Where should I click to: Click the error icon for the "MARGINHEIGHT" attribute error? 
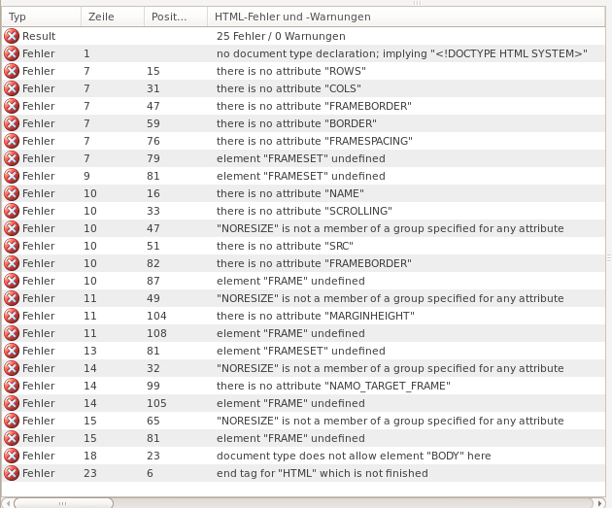point(12,316)
